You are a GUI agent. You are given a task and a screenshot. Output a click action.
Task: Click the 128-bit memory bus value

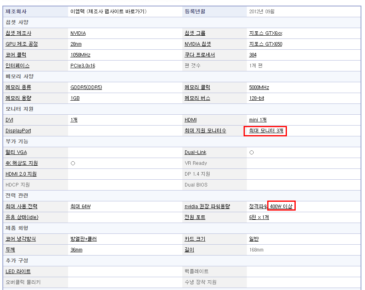[x=256, y=98]
